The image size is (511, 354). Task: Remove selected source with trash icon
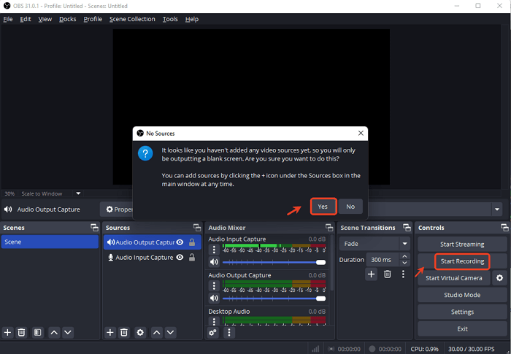tap(124, 333)
